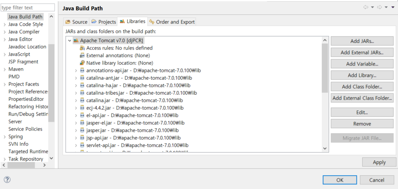Image resolution: width=398 pixels, height=189 pixels.
Task: Click the Apache Tomcat library icon
Action: (76, 41)
